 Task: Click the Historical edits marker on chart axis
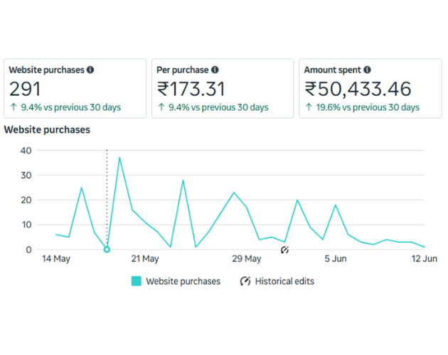(284, 250)
